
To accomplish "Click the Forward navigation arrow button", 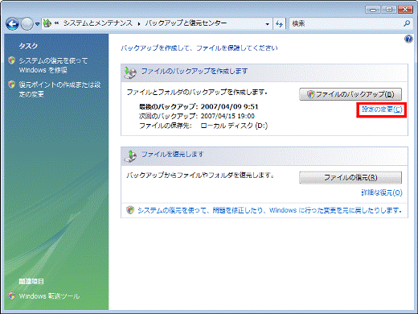I will coord(27,24).
